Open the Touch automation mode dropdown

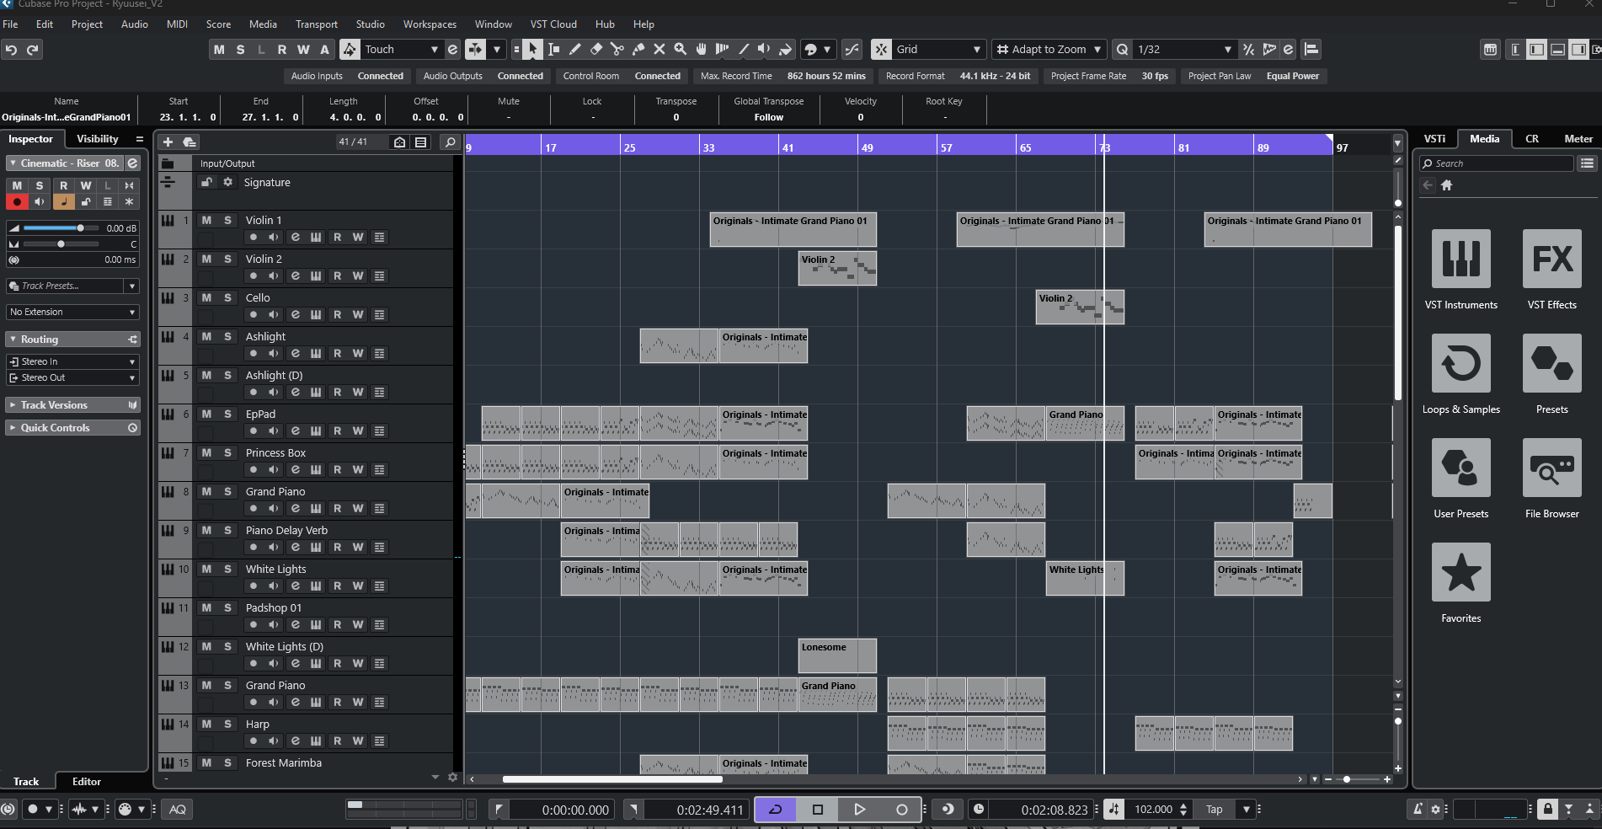point(401,50)
